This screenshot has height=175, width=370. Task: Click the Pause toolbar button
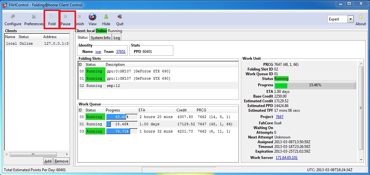coord(66,20)
